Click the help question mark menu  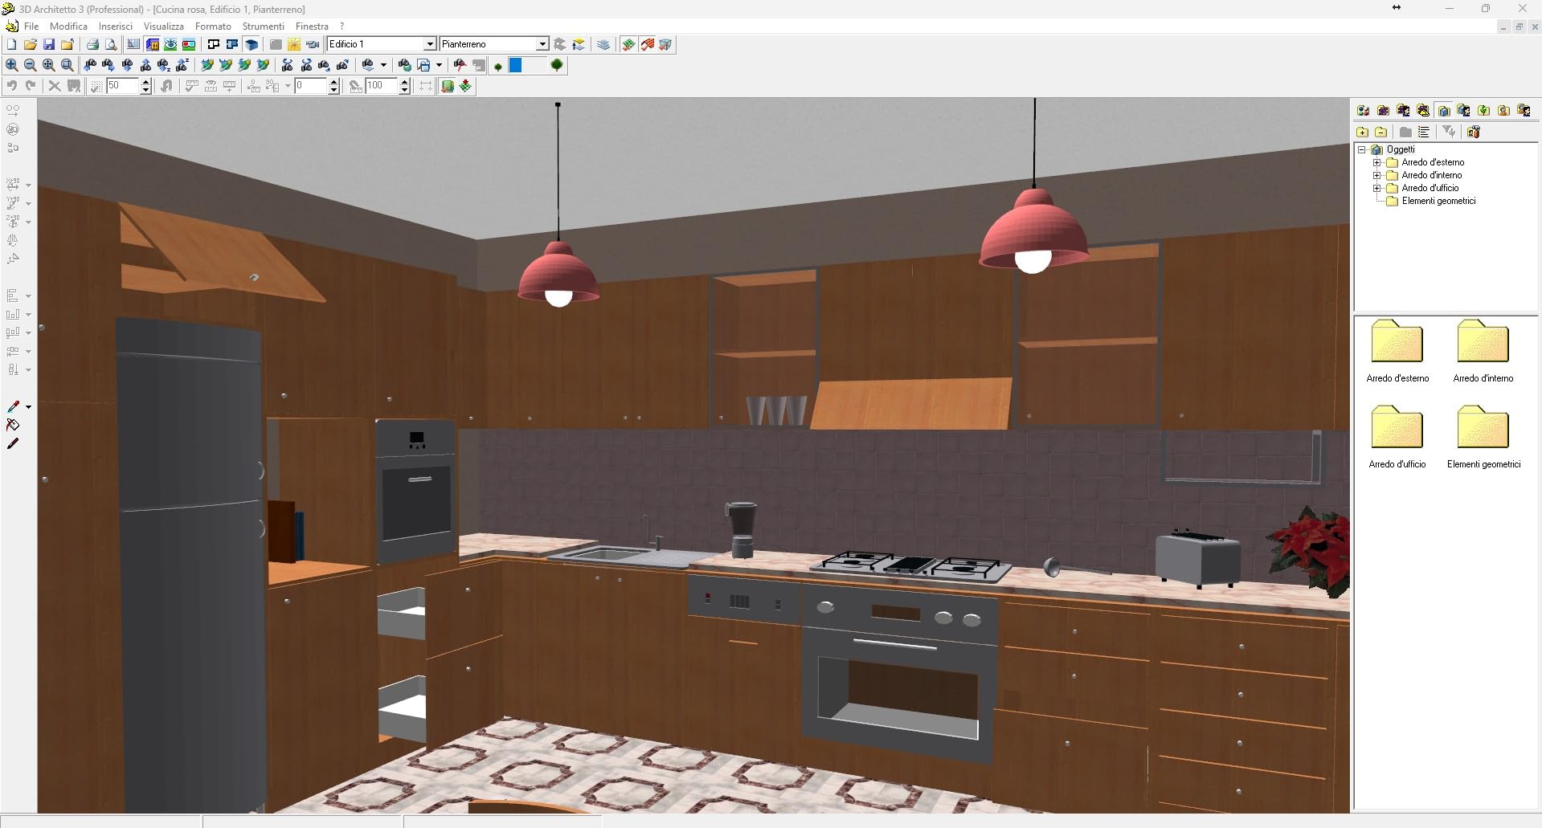pyautogui.click(x=342, y=27)
